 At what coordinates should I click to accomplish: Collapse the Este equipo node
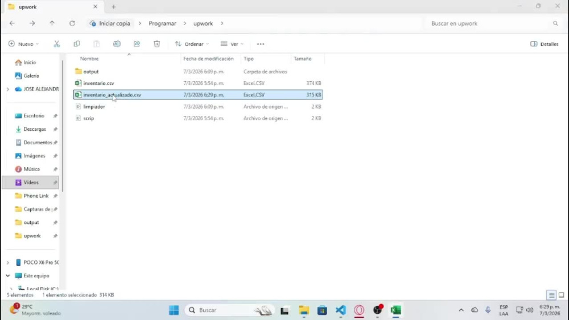(x=7, y=276)
